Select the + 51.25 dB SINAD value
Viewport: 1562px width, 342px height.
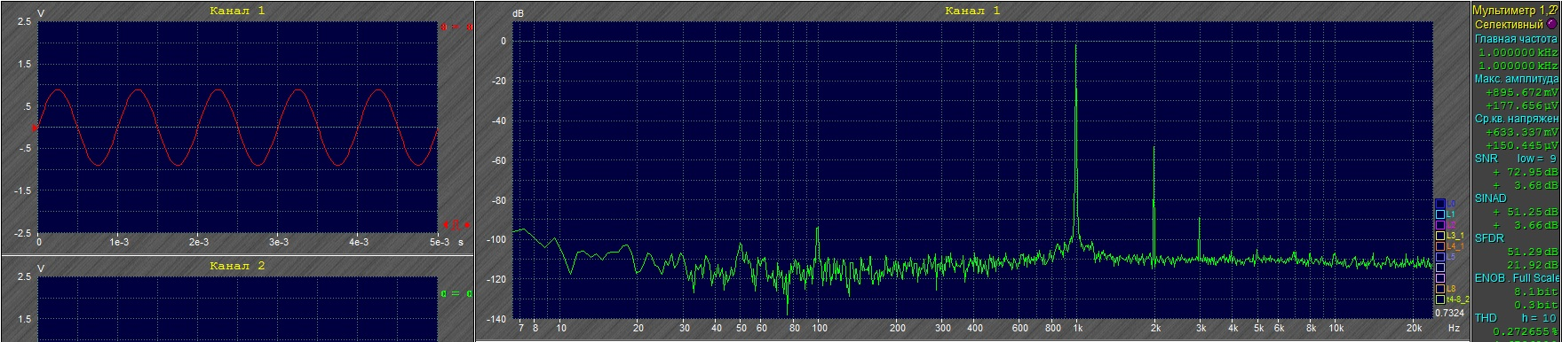coord(1525,212)
